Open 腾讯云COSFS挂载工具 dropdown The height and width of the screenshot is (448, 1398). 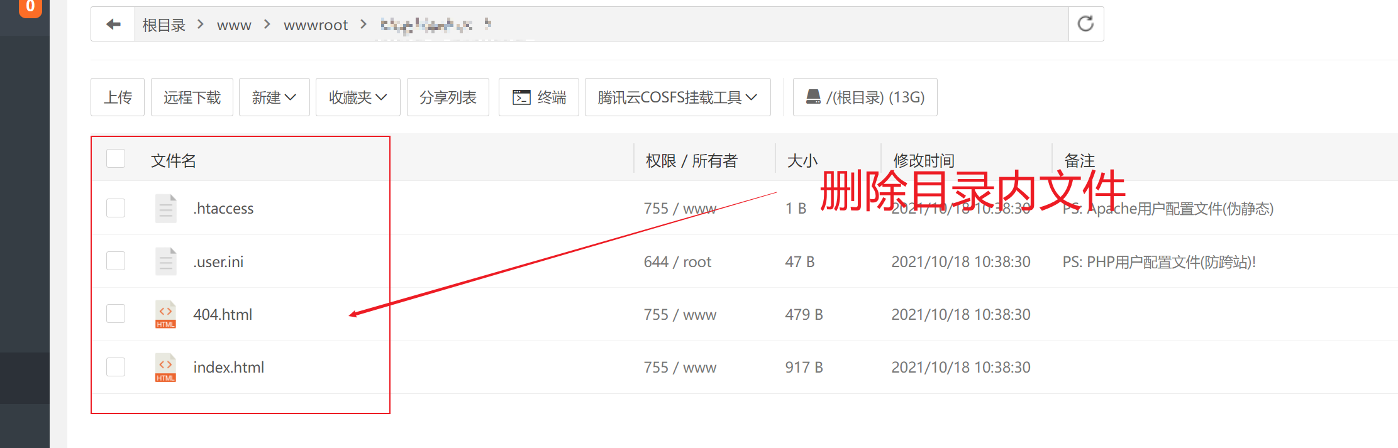coord(678,97)
